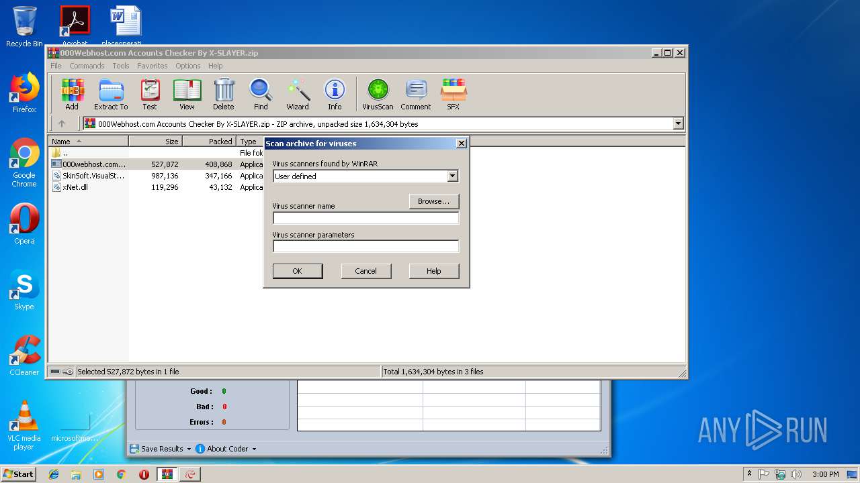
Task: Close the Scan archive for viruses dialog
Action: click(x=461, y=143)
